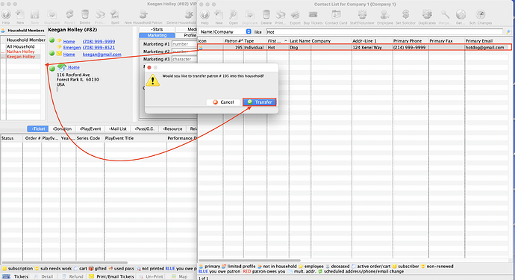Click search magnifier beside Hot field
This screenshot has height=280, width=515.
pyautogui.click(x=508, y=32)
